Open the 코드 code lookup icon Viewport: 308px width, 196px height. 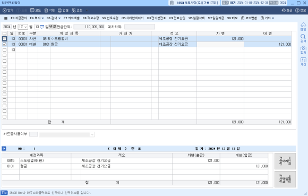32,11
